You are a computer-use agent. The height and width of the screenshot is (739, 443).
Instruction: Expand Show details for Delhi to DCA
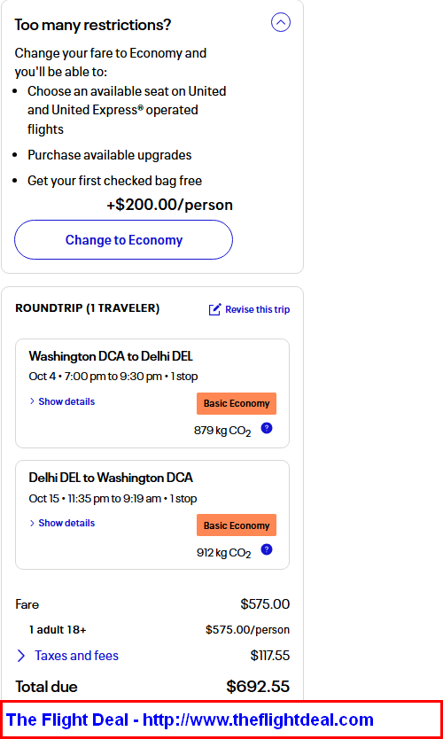pos(66,523)
